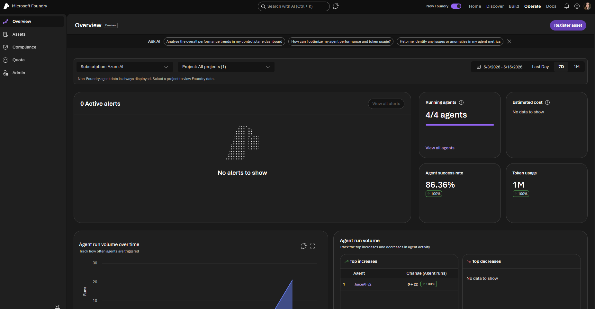Click the 100% badge in JuiceAI-v2 row
Screen dimensions: 595x309
coord(428,284)
